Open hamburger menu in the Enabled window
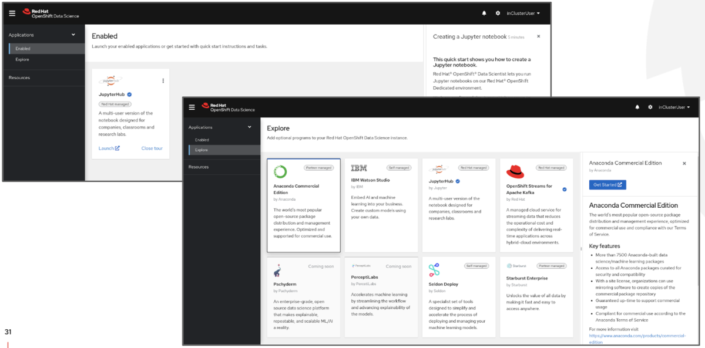705x348 pixels. click(12, 13)
